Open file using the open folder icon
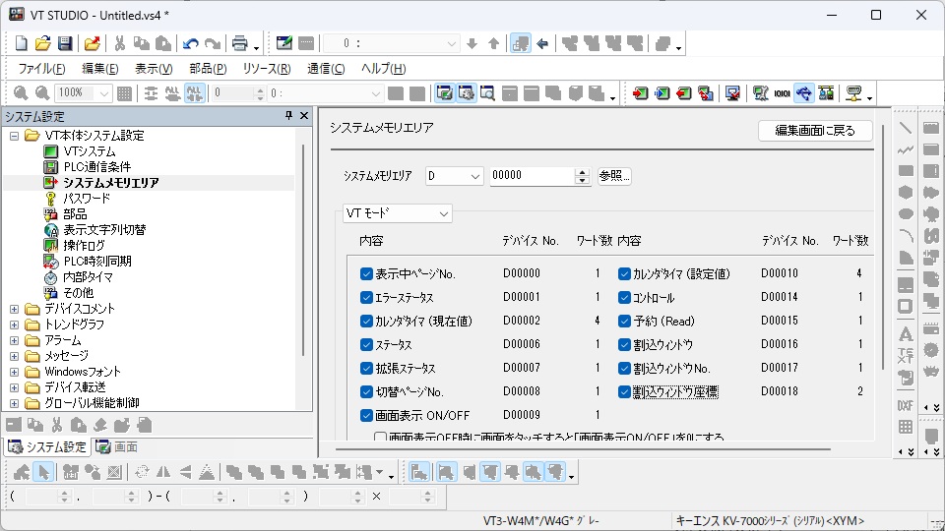The height and width of the screenshot is (531, 945). click(x=43, y=43)
